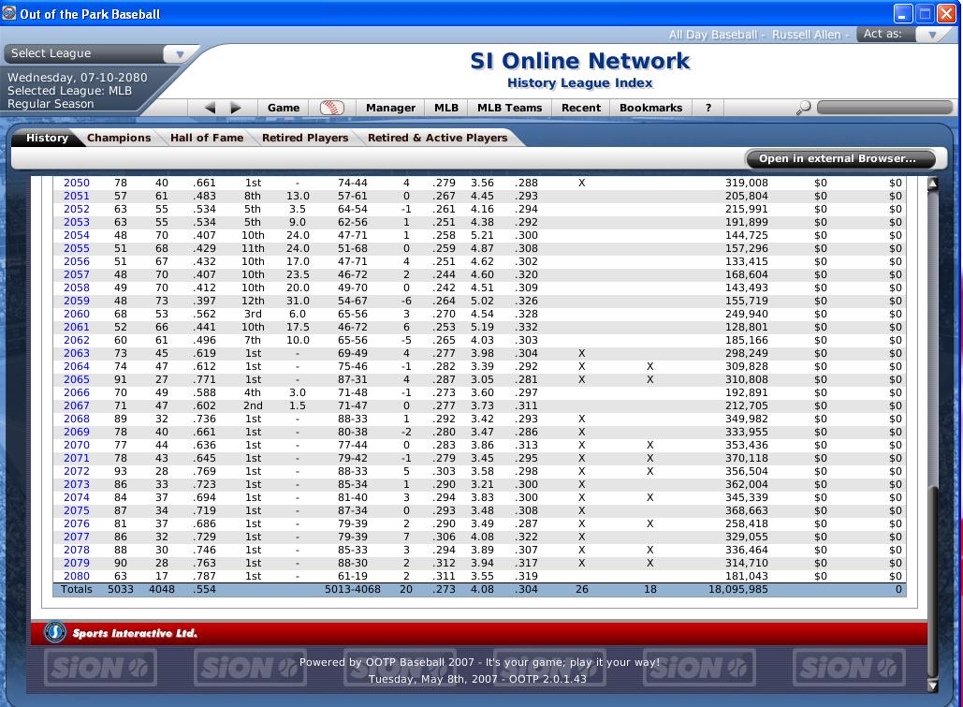
Task: Open the 2068 season link
Action: [77, 419]
